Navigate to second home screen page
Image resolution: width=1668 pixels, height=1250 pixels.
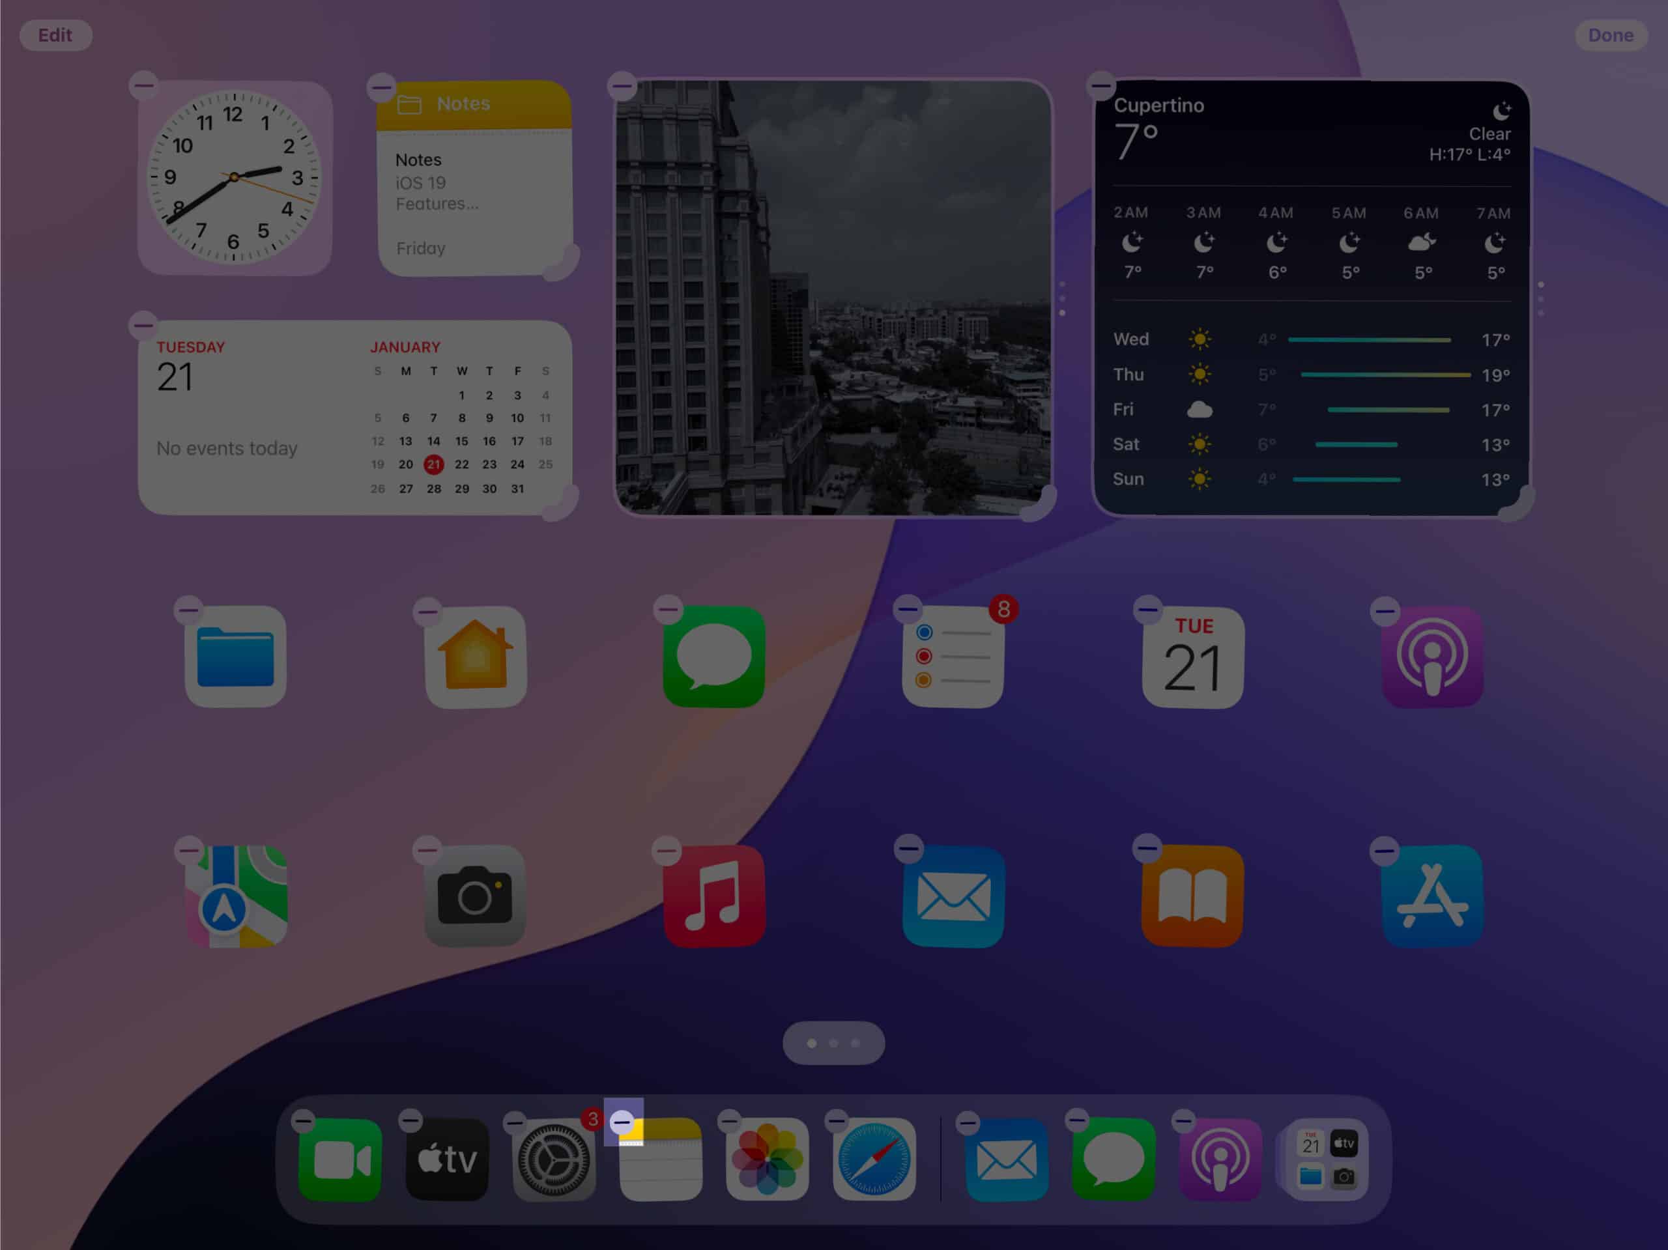[834, 1043]
